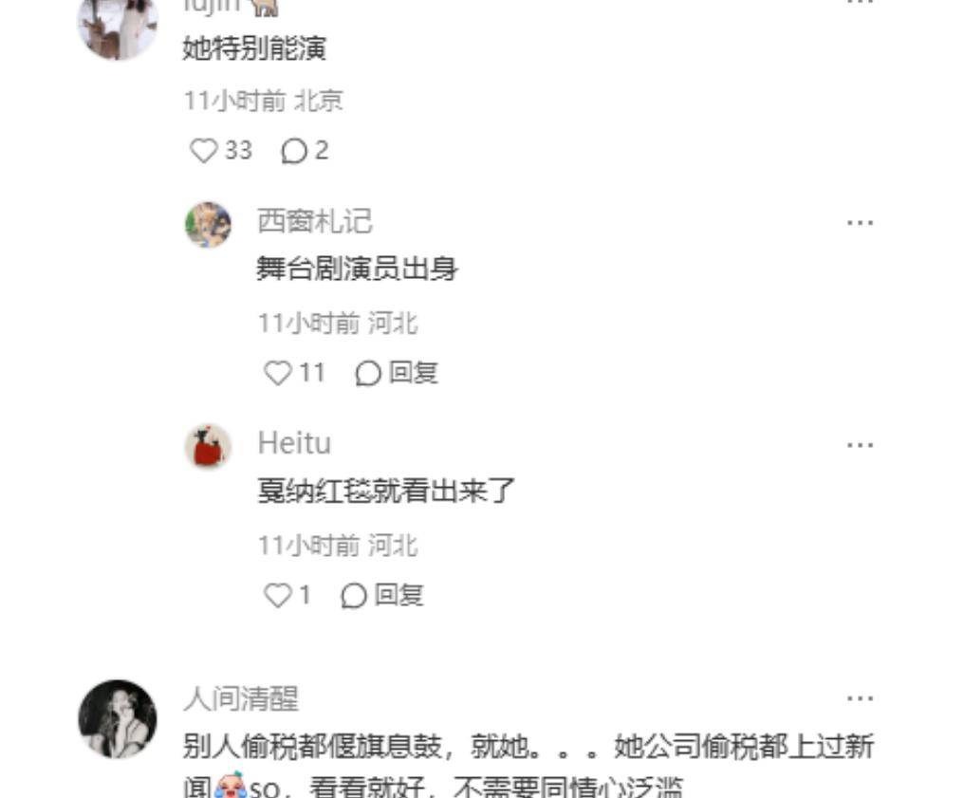
Task: Like 西窗札记's reply with 11 likes
Action: 277,373
